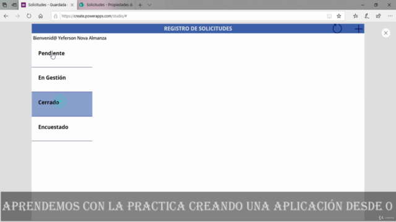Open the browser home page
396x222 pixels.
point(40,16)
